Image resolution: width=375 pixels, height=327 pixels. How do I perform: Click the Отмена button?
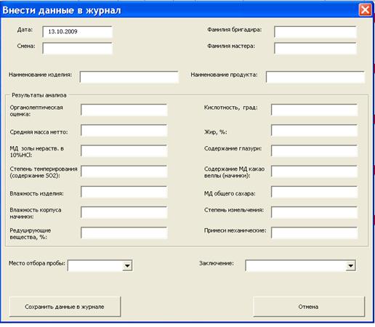[x=309, y=307]
